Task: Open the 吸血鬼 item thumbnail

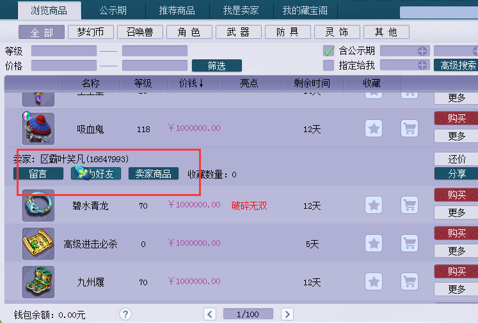Action: tap(38, 129)
